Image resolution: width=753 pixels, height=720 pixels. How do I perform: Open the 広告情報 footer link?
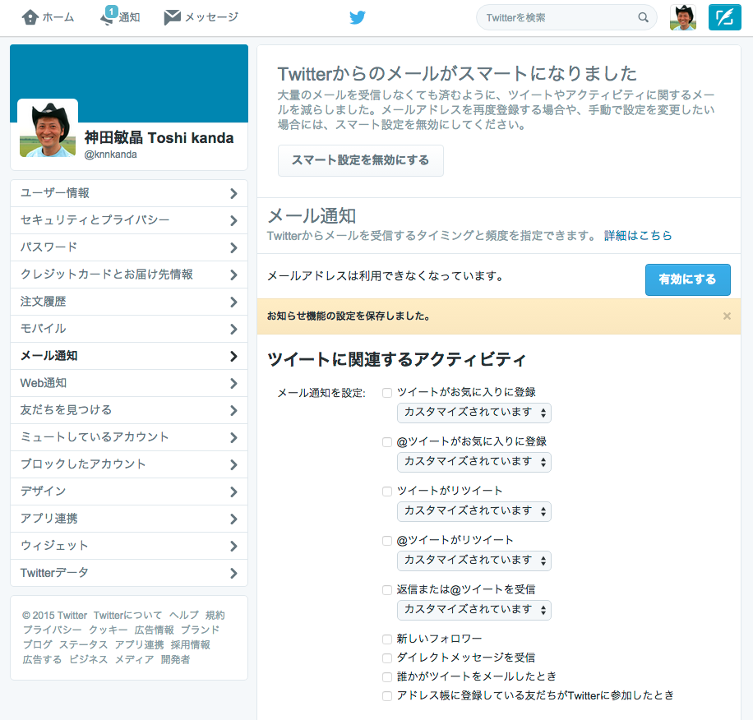click(155, 630)
